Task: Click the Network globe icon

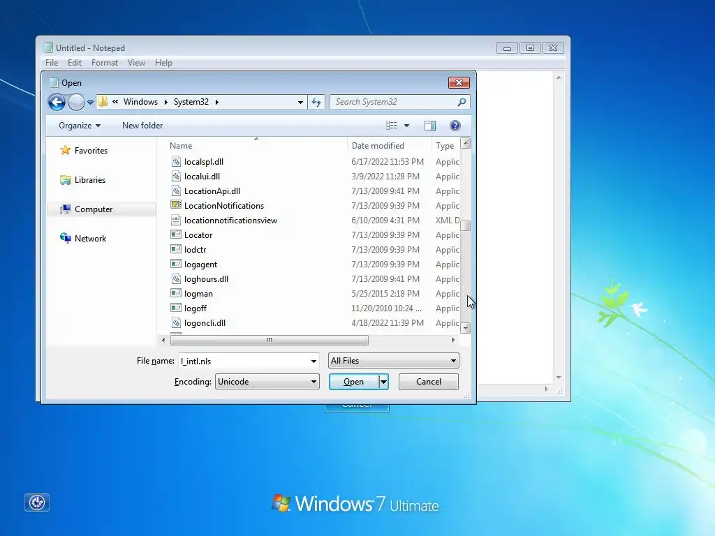Action: (x=65, y=238)
